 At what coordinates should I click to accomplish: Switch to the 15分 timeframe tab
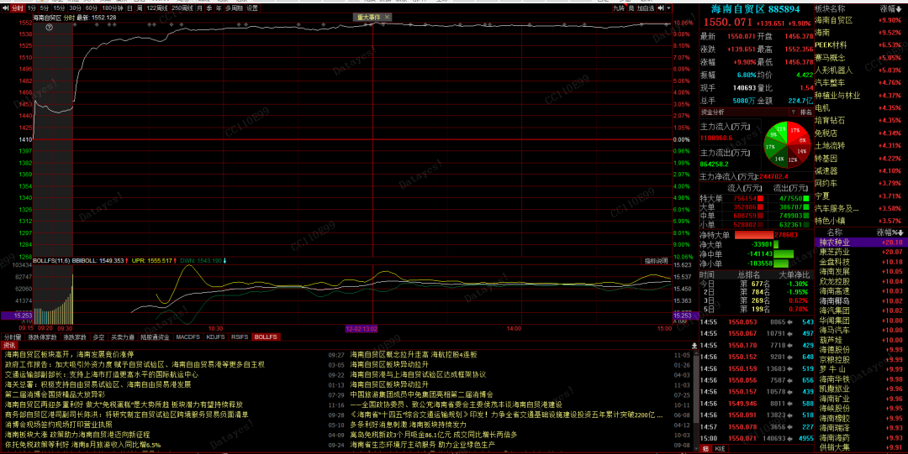61,8
